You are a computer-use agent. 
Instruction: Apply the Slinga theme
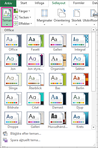coord(13,81)
